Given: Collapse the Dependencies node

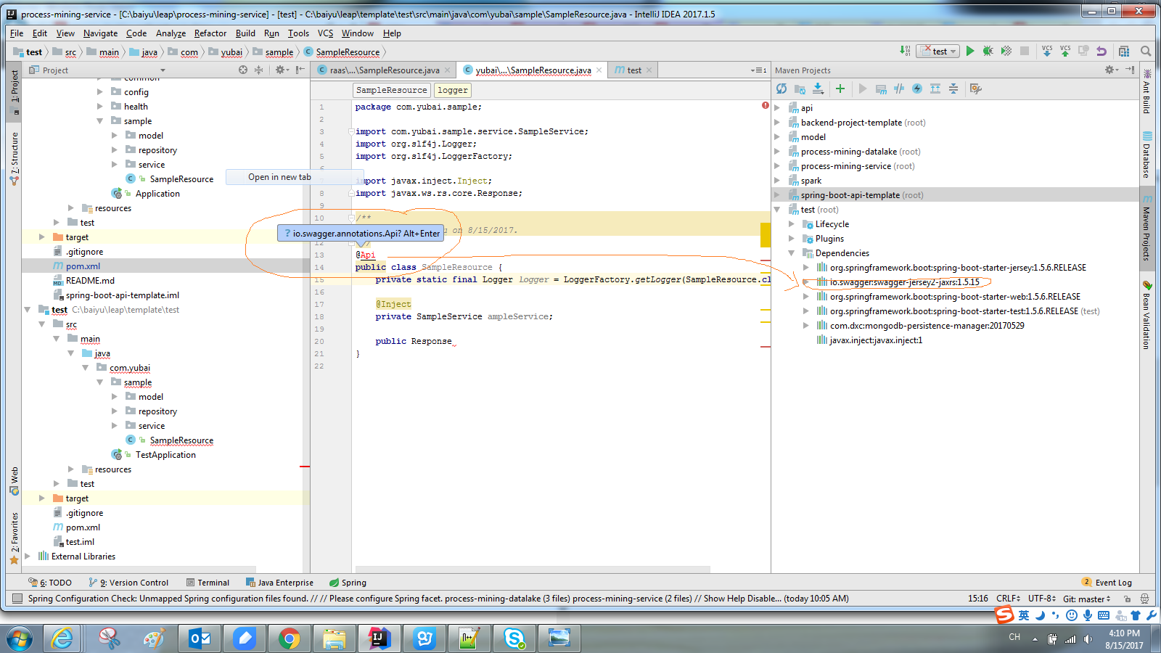Looking at the screenshot, I should tap(792, 253).
